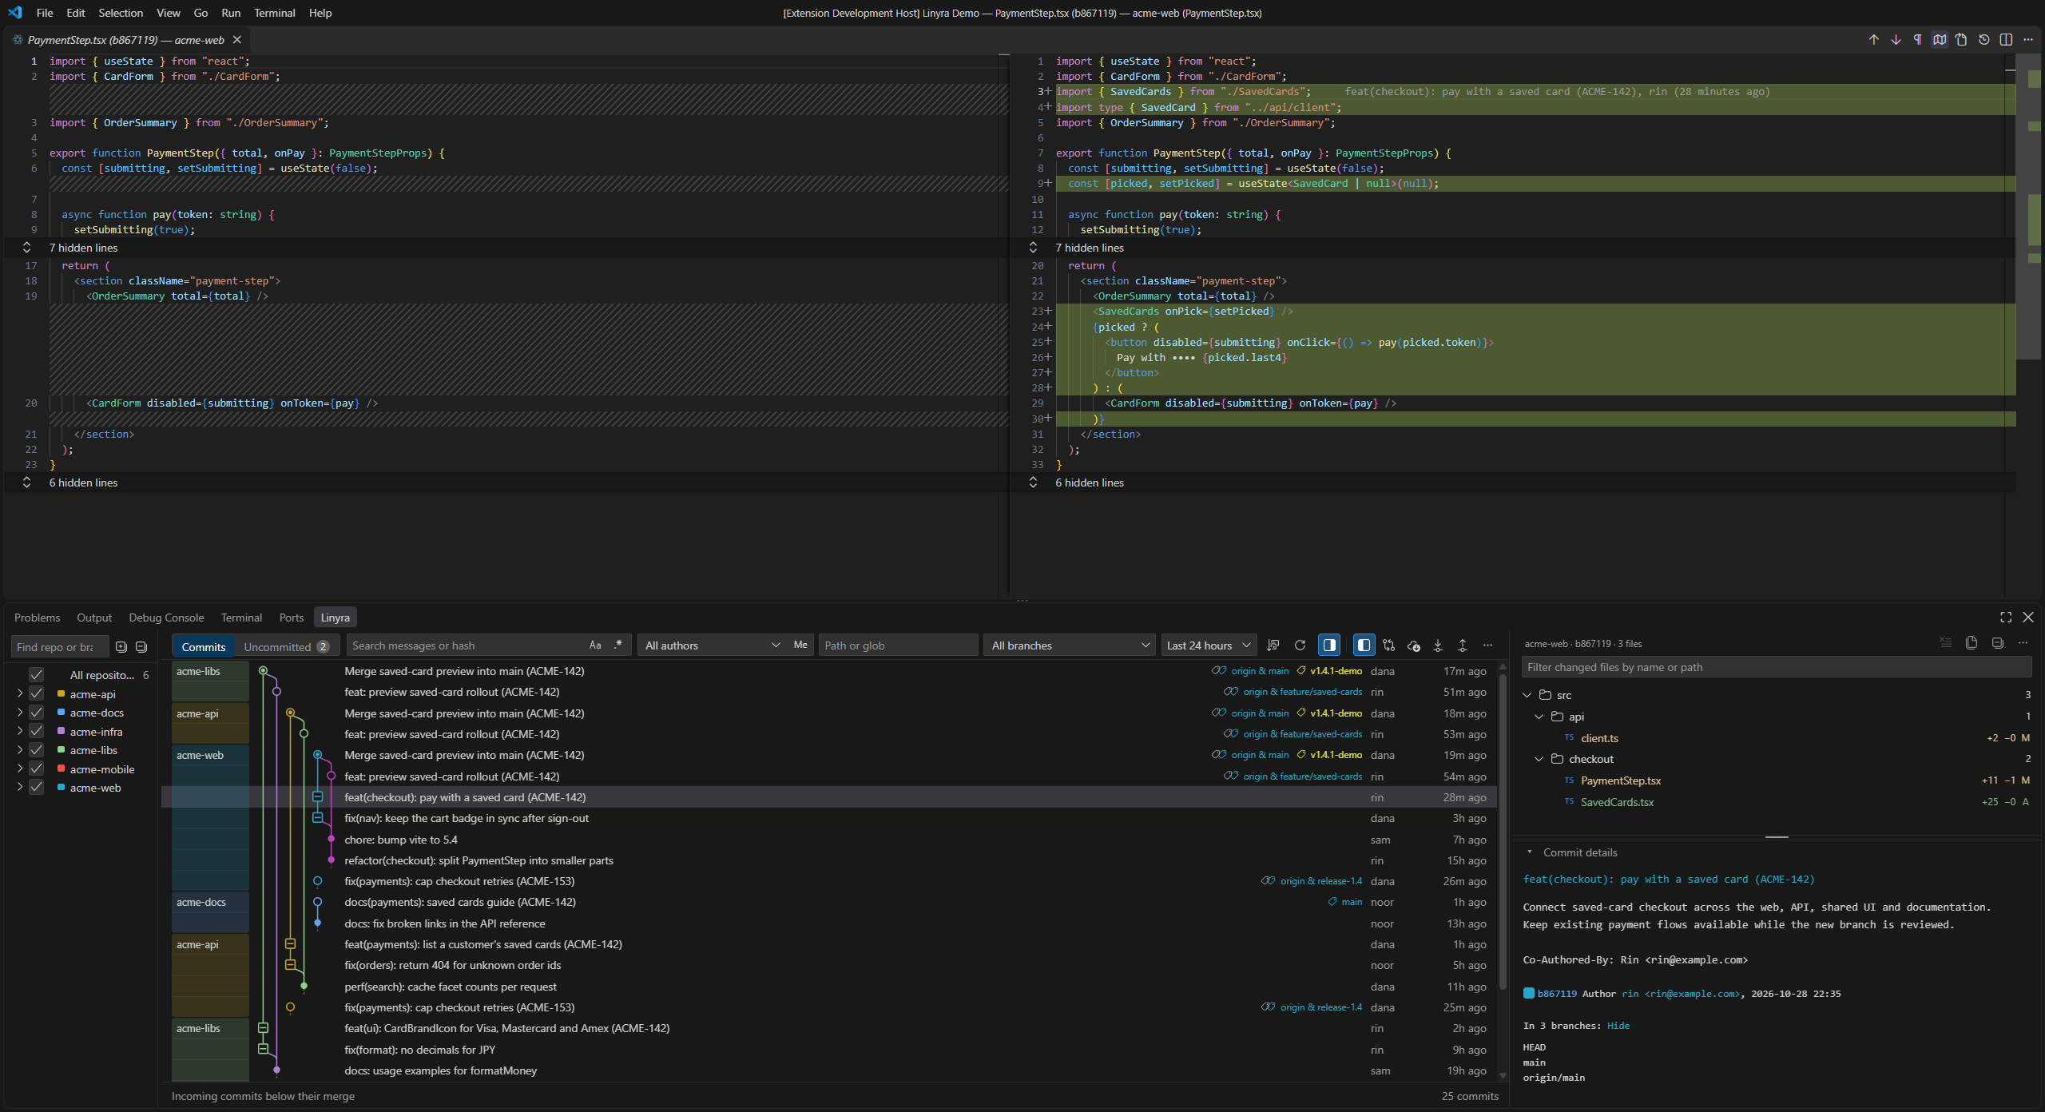Viewport: 2045px width, 1112px height.
Task: Toggle the Me author filter
Action: point(800,645)
